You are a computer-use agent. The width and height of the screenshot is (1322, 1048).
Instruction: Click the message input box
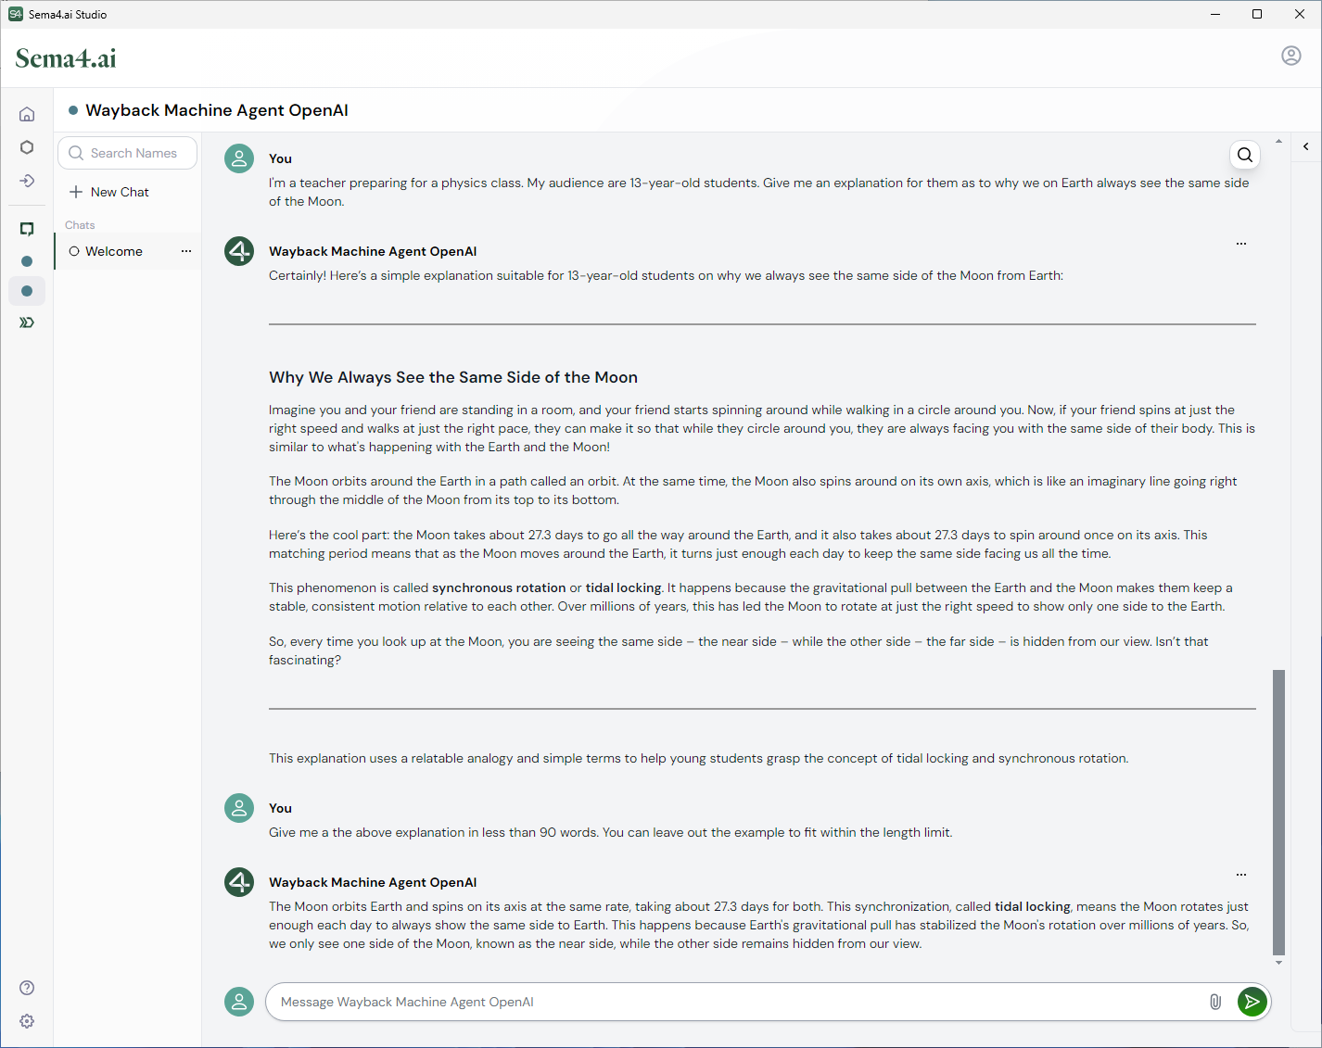pos(738,1002)
